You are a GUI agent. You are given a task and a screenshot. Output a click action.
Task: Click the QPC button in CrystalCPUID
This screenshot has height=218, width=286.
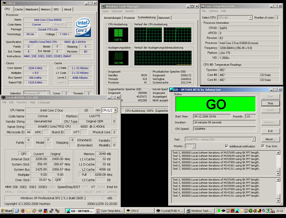[24, 154]
